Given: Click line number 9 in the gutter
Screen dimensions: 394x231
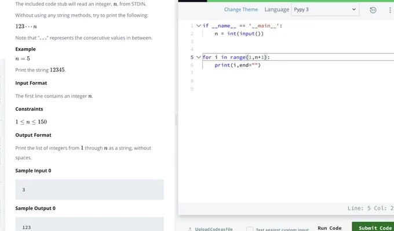Looking at the screenshot, I should (192, 89).
